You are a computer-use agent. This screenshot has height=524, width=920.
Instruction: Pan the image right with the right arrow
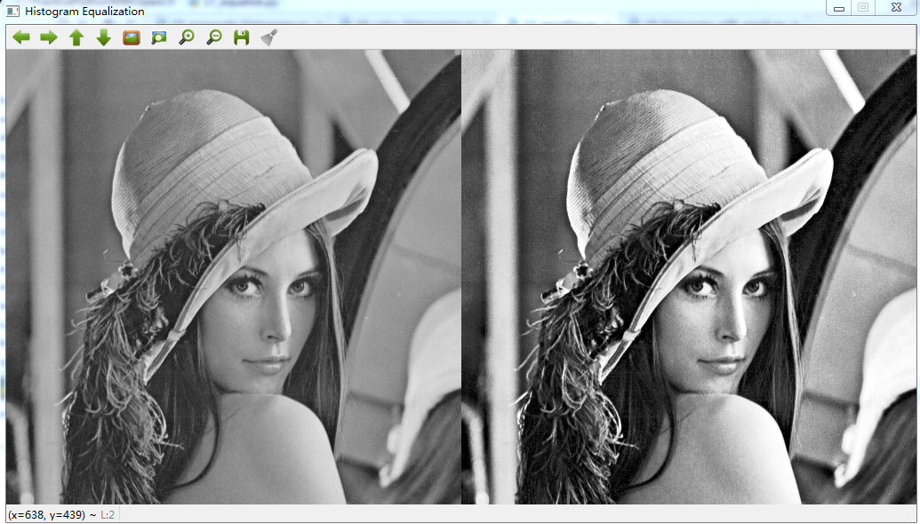49,37
